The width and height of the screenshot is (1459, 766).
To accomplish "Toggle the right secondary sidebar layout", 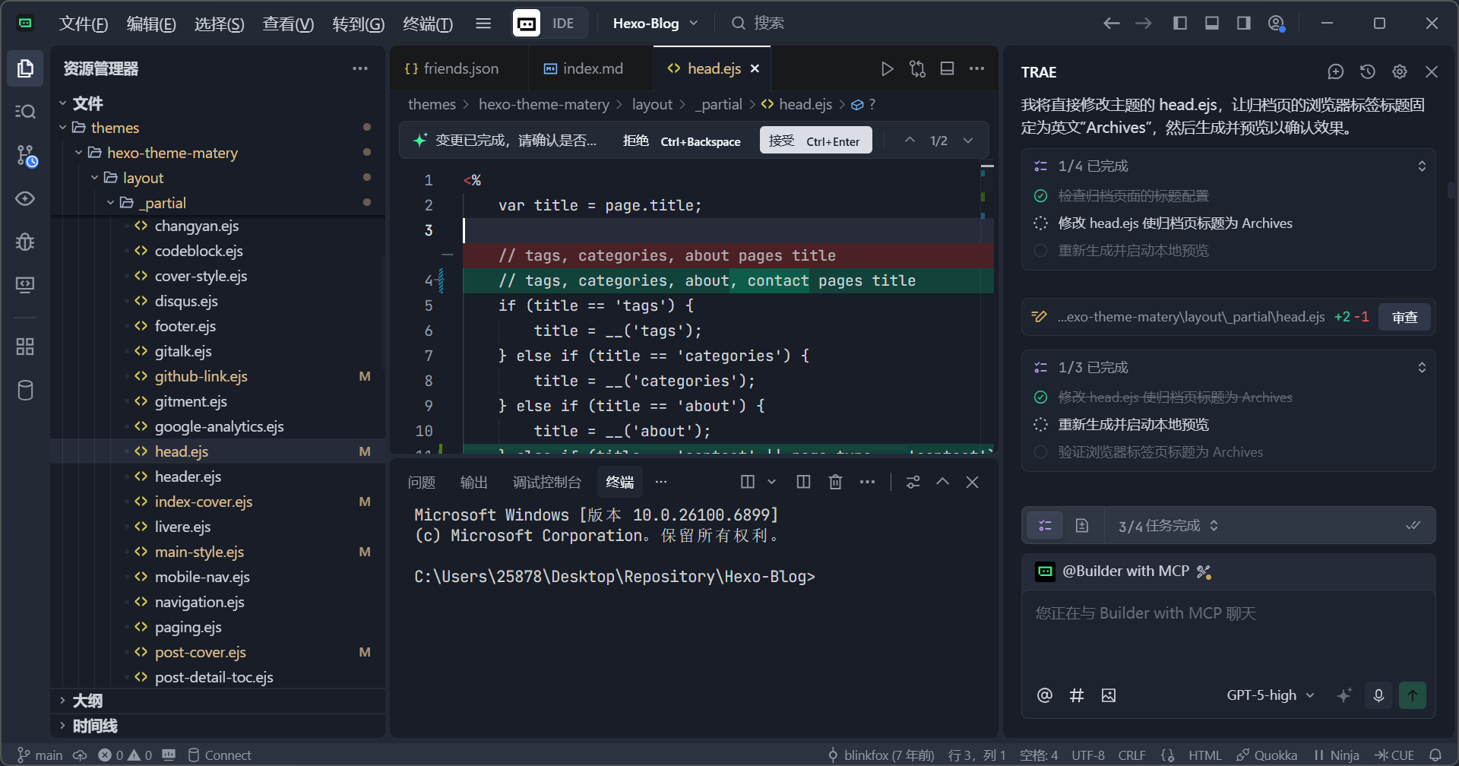I will 1244,24.
